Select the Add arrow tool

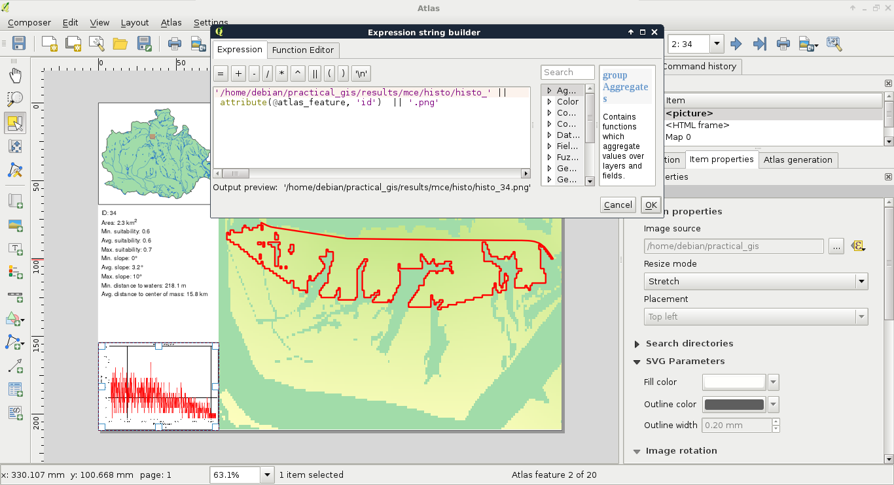[15, 366]
